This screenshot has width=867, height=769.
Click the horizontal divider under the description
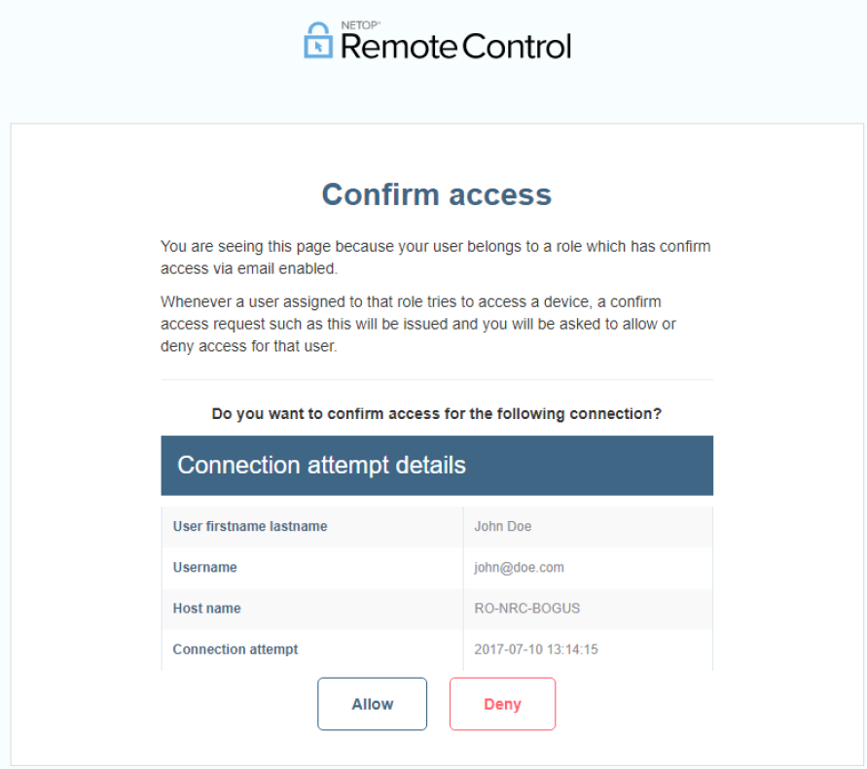coord(437,379)
